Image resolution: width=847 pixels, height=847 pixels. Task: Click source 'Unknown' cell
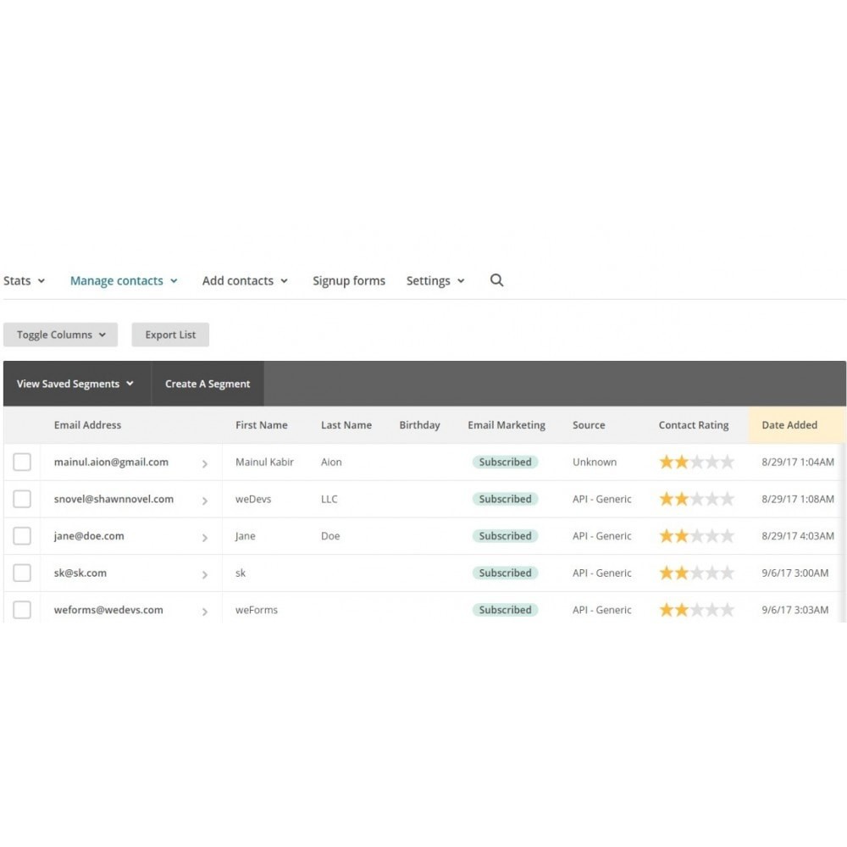pos(595,462)
